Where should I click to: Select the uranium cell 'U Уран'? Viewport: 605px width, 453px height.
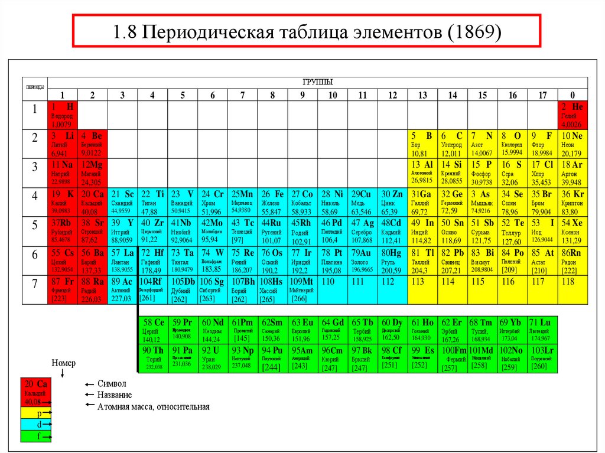coord(213,359)
